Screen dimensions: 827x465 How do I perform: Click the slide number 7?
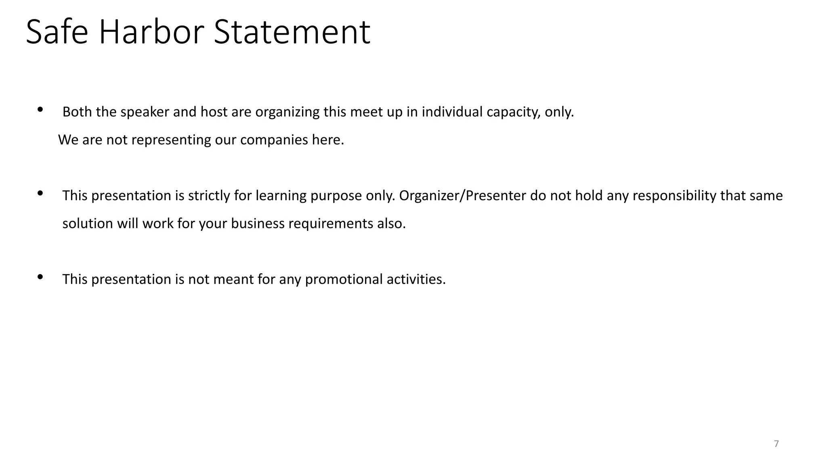(x=776, y=444)
